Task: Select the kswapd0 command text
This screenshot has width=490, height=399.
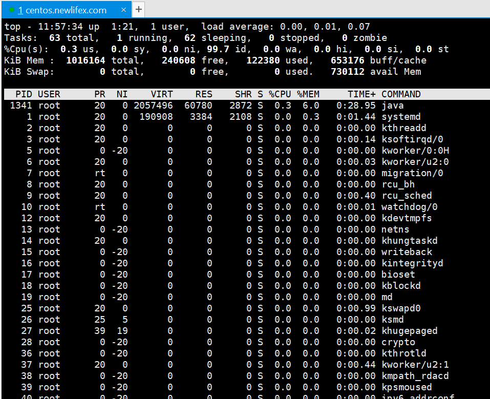Action: pyautogui.click(x=401, y=308)
